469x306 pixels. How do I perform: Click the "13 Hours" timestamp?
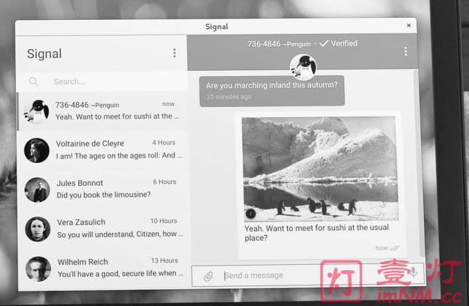pyautogui.click(x=165, y=260)
